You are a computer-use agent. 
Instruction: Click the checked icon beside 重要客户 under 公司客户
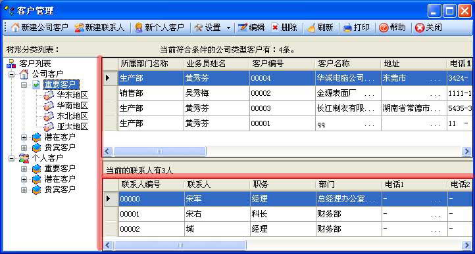pyautogui.click(x=36, y=85)
